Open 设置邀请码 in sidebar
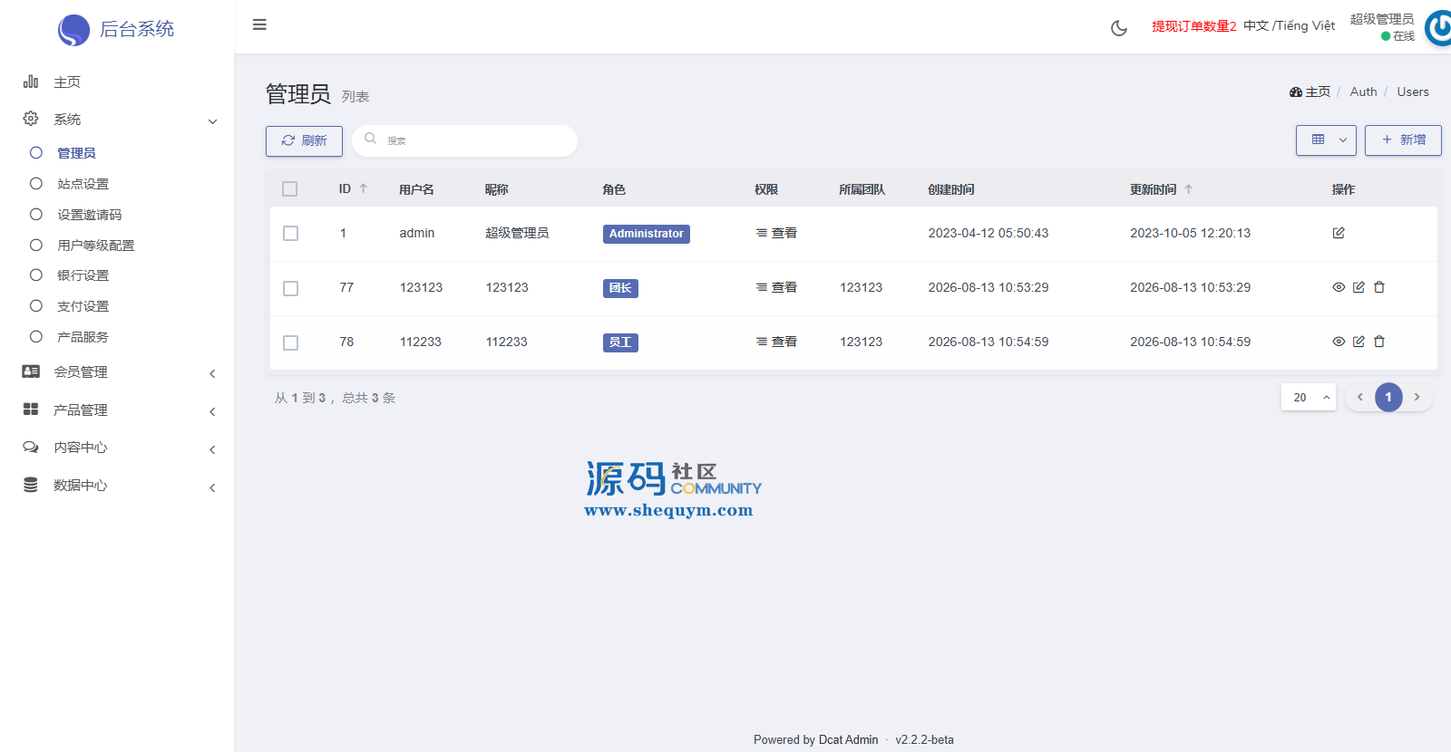 (x=89, y=215)
